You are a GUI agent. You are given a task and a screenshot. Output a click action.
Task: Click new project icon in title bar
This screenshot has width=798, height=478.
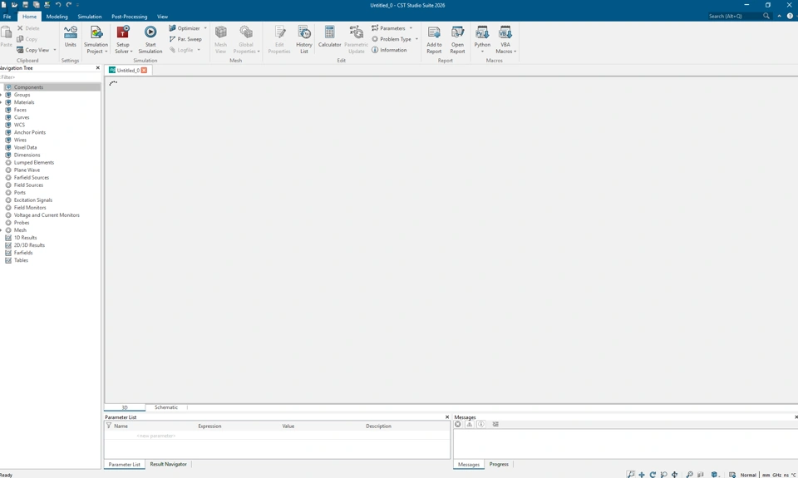point(3,5)
